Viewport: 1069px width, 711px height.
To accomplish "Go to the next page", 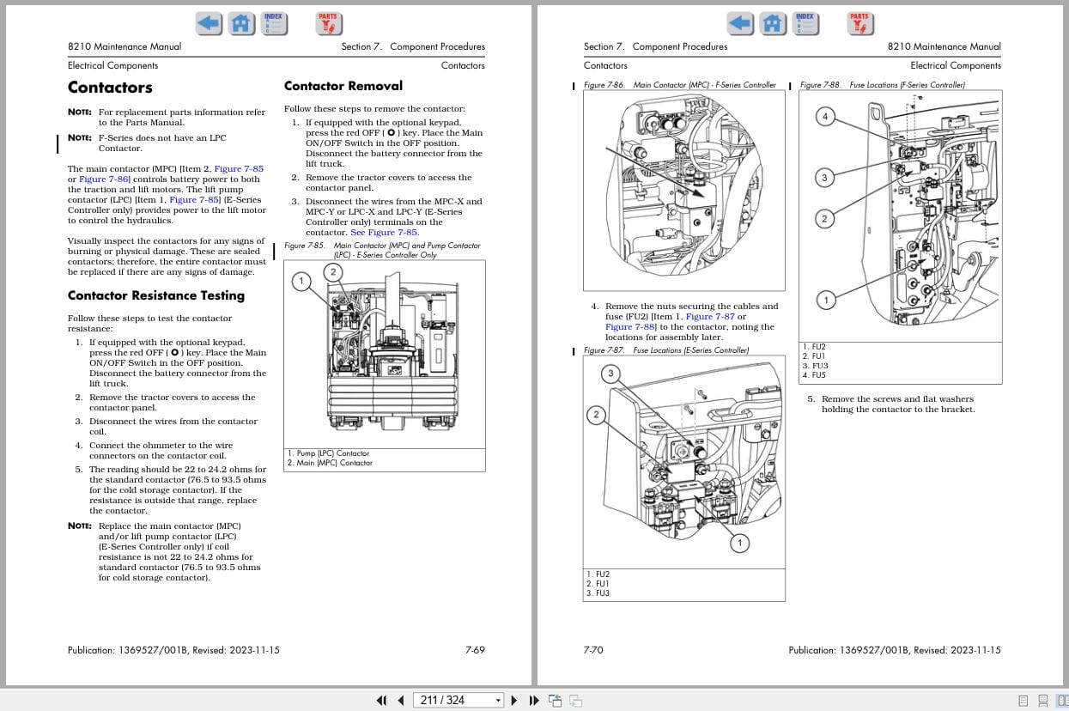I will (x=514, y=700).
